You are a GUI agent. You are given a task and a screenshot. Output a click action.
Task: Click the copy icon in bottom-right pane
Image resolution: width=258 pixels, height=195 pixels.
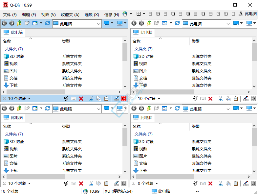point(228,183)
